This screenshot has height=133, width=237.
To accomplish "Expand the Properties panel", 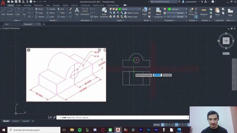I will (170, 20).
